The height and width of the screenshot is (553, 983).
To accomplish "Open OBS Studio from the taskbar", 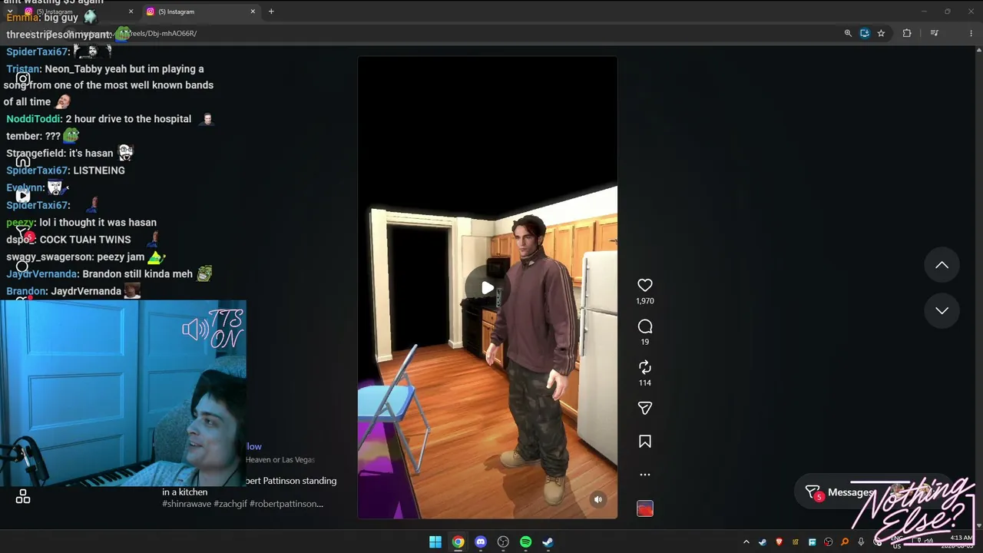I will (x=503, y=542).
